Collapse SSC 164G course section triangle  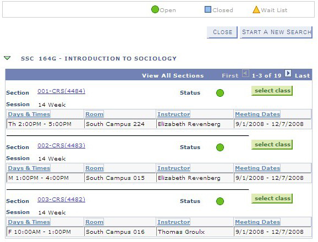[7, 58]
